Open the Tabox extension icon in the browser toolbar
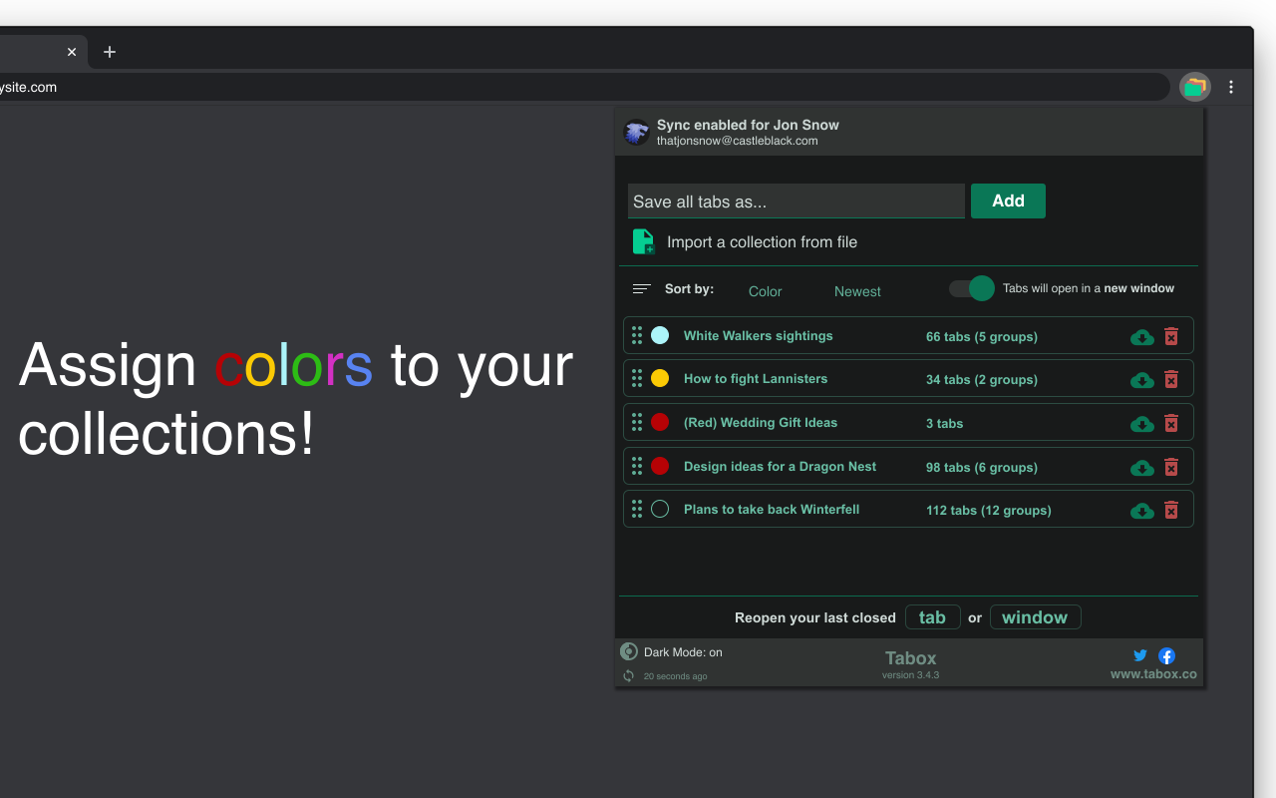The image size is (1276, 798). [x=1194, y=87]
